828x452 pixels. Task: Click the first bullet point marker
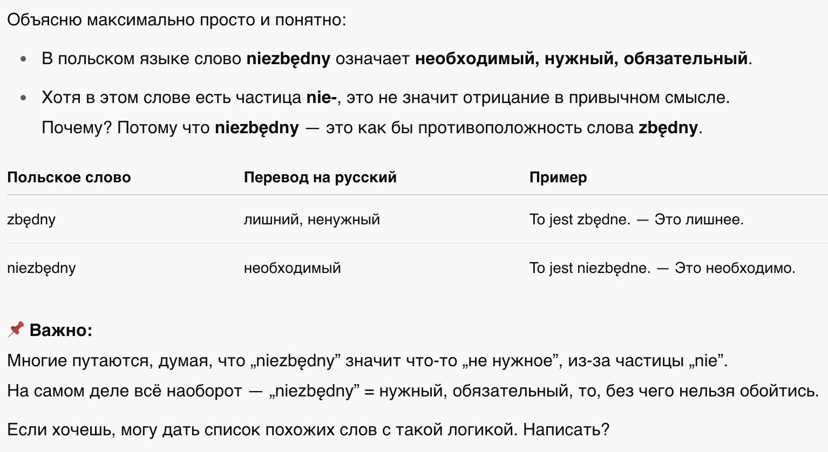click(23, 59)
